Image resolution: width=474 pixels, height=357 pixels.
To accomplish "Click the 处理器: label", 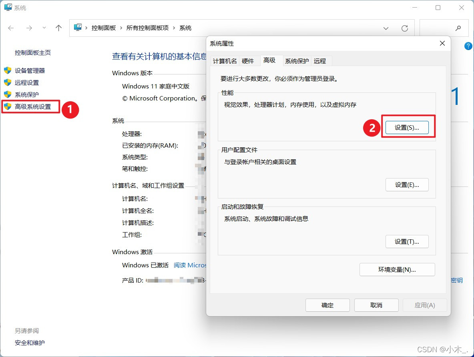I will (x=132, y=134).
